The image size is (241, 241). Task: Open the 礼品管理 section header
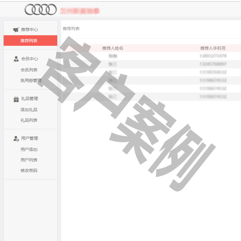coord(30,99)
